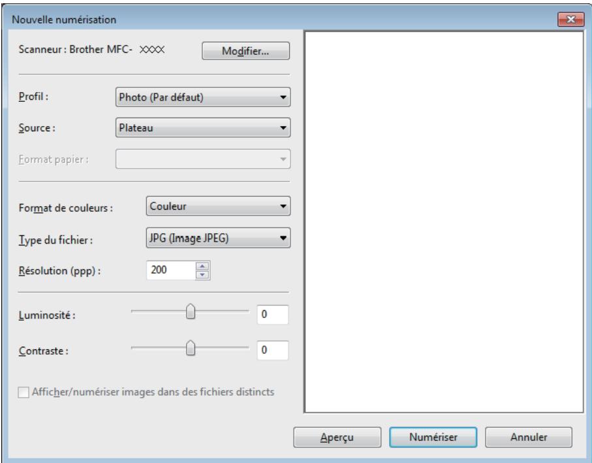The width and height of the screenshot is (592, 463).
Task: Click the Luminosité : label
Action: point(47,315)
